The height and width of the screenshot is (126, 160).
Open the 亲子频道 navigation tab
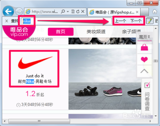pyautogui.click(x=132, y=32)
